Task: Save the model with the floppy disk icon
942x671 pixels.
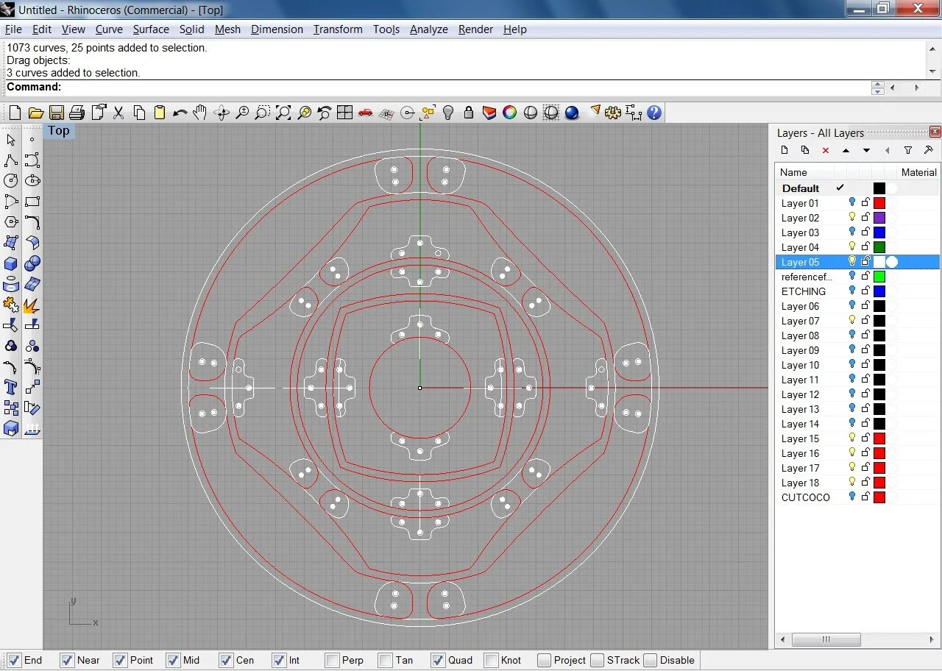Action: (x=56, y=113)
